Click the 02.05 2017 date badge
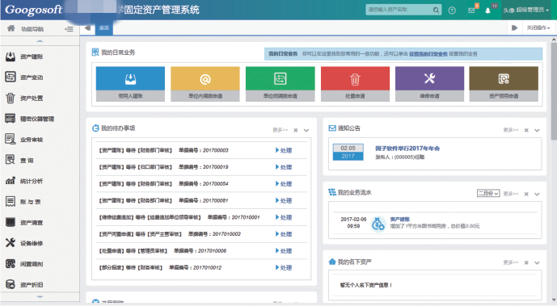 coord(348,152)
